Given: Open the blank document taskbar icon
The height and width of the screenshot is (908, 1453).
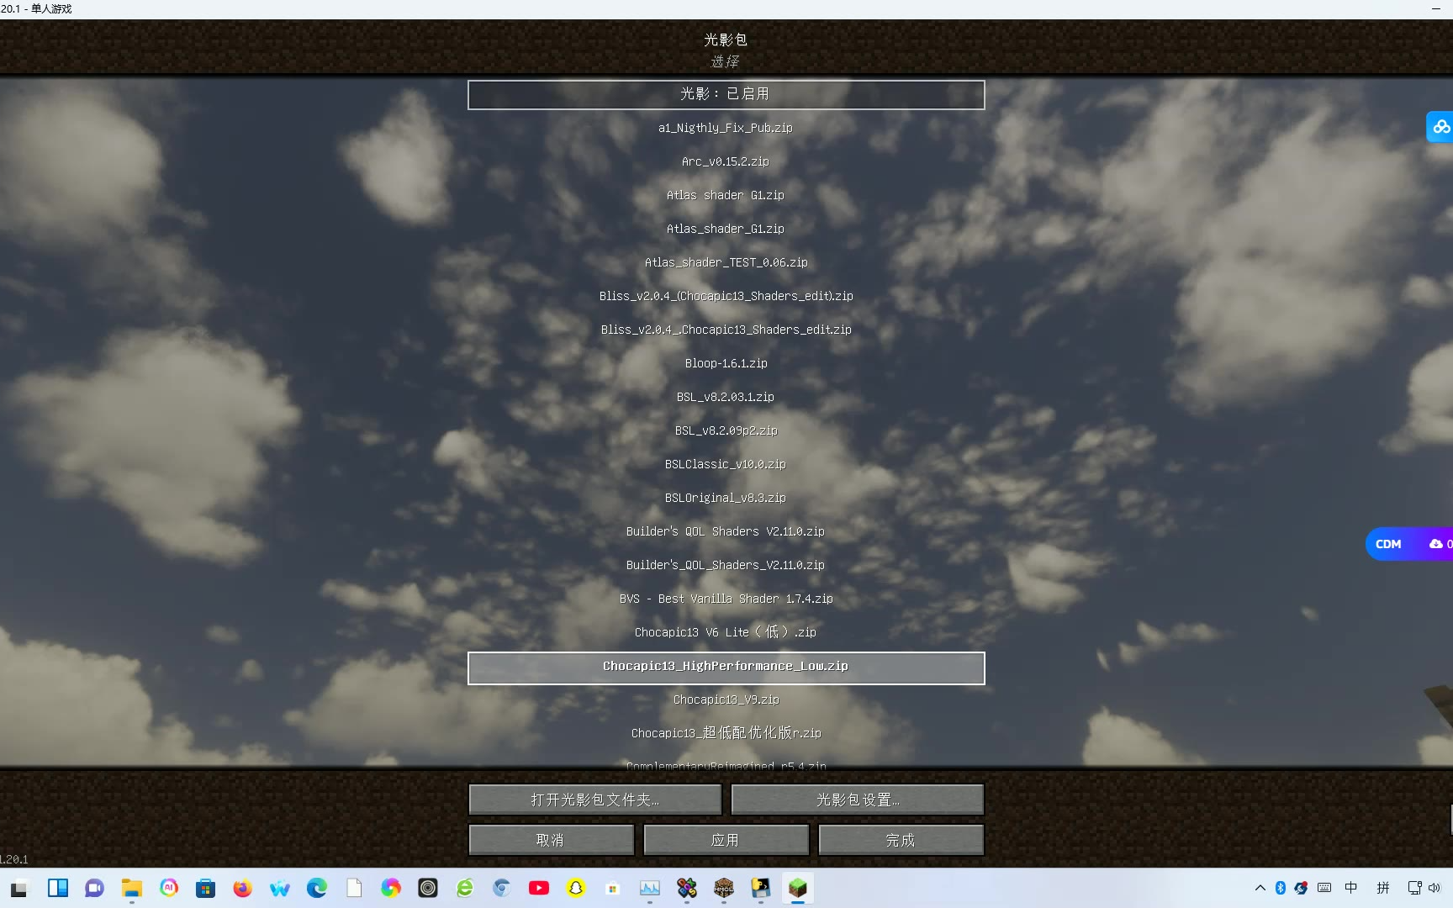Looking at the screenshot, I should coord(354,888).
